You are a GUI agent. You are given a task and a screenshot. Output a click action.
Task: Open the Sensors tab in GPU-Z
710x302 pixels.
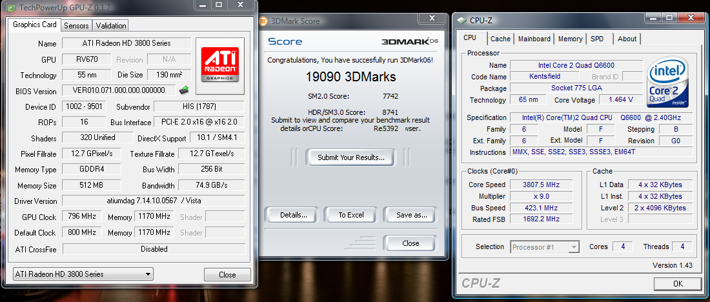[x=76, y=25]
